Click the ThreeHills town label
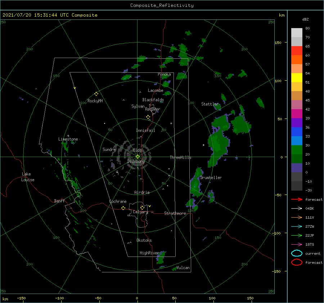The image size is (324, 303). pos(181,157)
